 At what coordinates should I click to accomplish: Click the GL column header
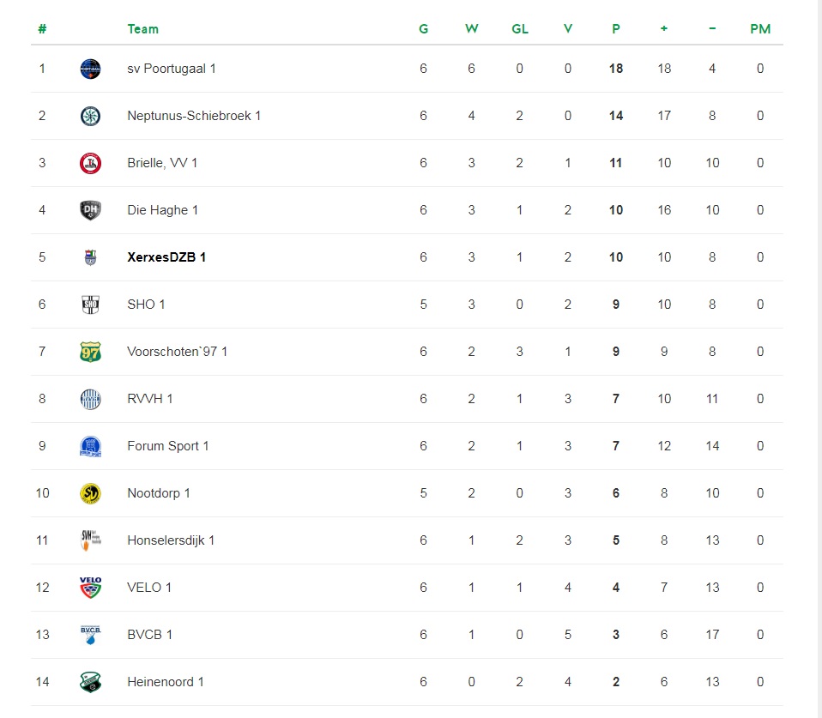pos(520,28)
